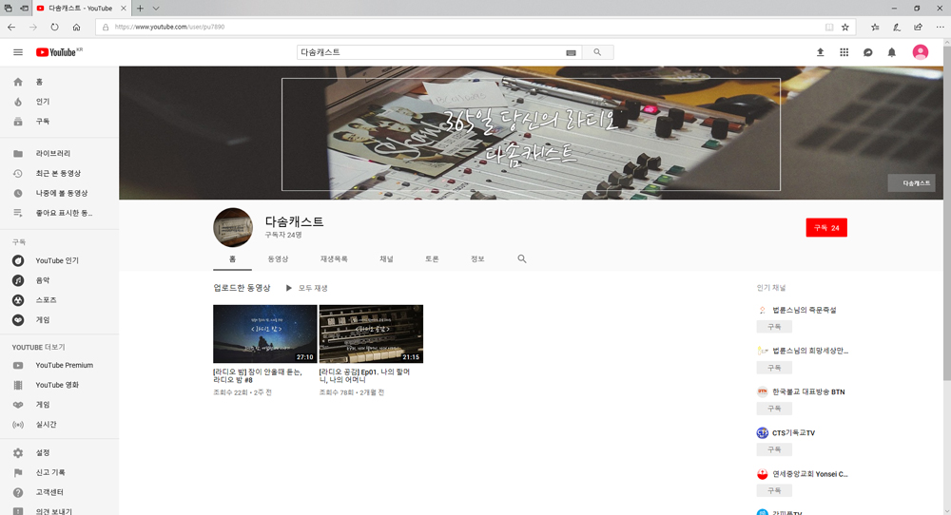Select the 토론 tab

(432, 258)
